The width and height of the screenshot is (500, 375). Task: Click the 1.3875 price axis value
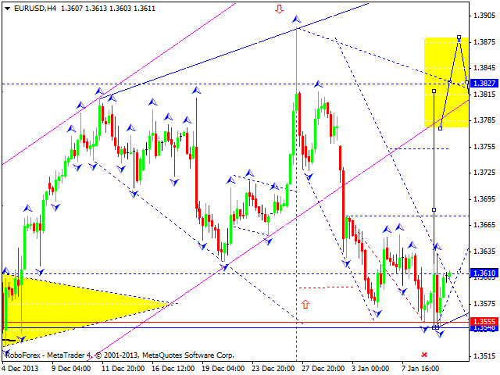point(484,42)
